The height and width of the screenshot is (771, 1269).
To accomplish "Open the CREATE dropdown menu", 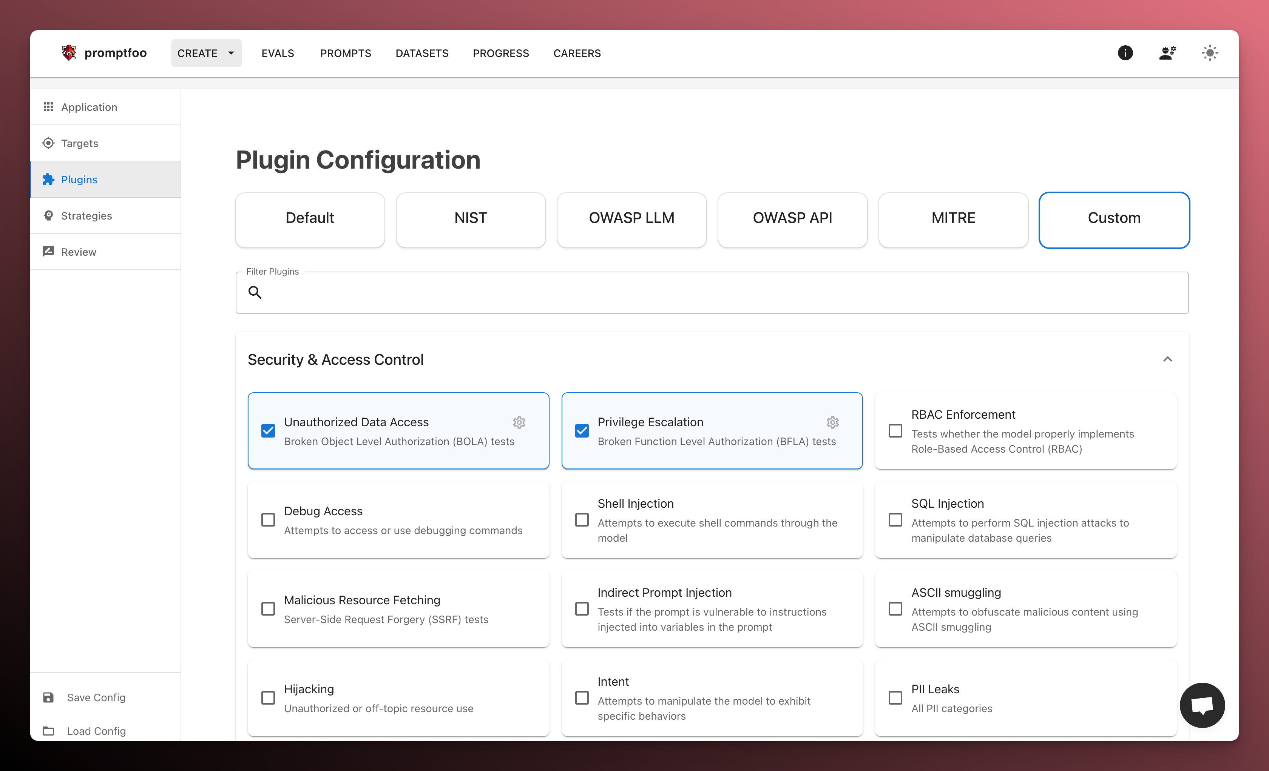I will 206,53.
